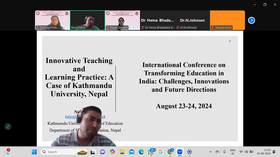Minimize the Zoom meeting window
Viewport: 280px width, 157px height.
[255, 4]
